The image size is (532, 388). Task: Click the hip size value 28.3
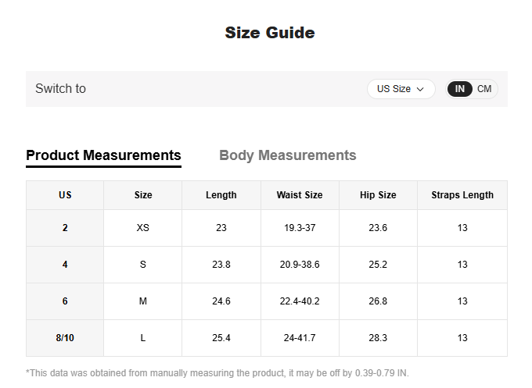tap(378, 338)
